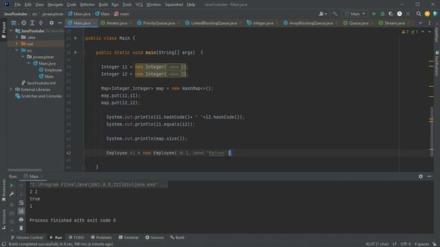Viewport: 440px width, 247px height.
Task: Toggle the Structure tool window stripe button
Action: [x=3, y=220]
